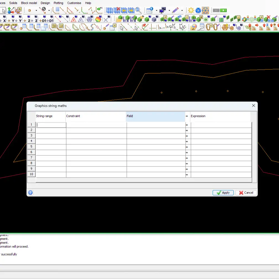Viewport: 279px width, 279px height.
Task: Toggle the solid blue hexagon faces display
Action: 198,10
